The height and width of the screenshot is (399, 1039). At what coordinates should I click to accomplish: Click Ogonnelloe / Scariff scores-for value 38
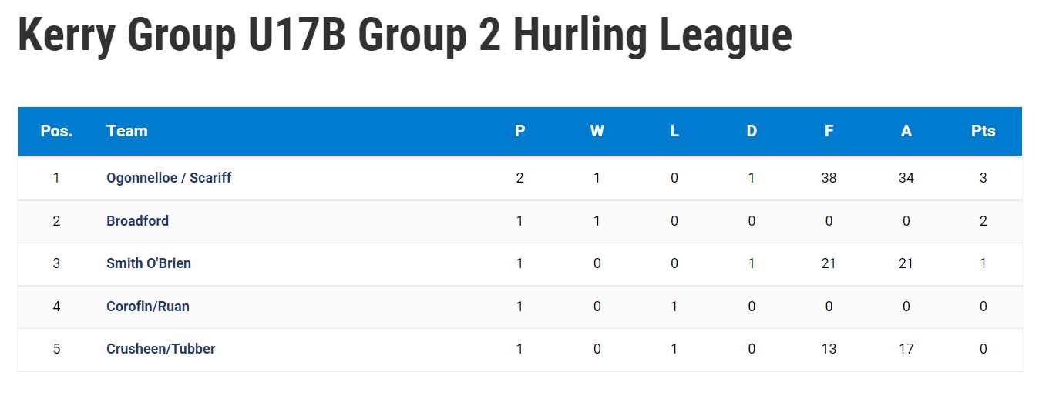pyautogui.click(x=829, y=178)
